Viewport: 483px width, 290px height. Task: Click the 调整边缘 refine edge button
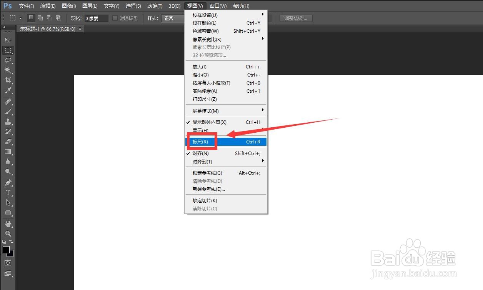pos(296,18)
